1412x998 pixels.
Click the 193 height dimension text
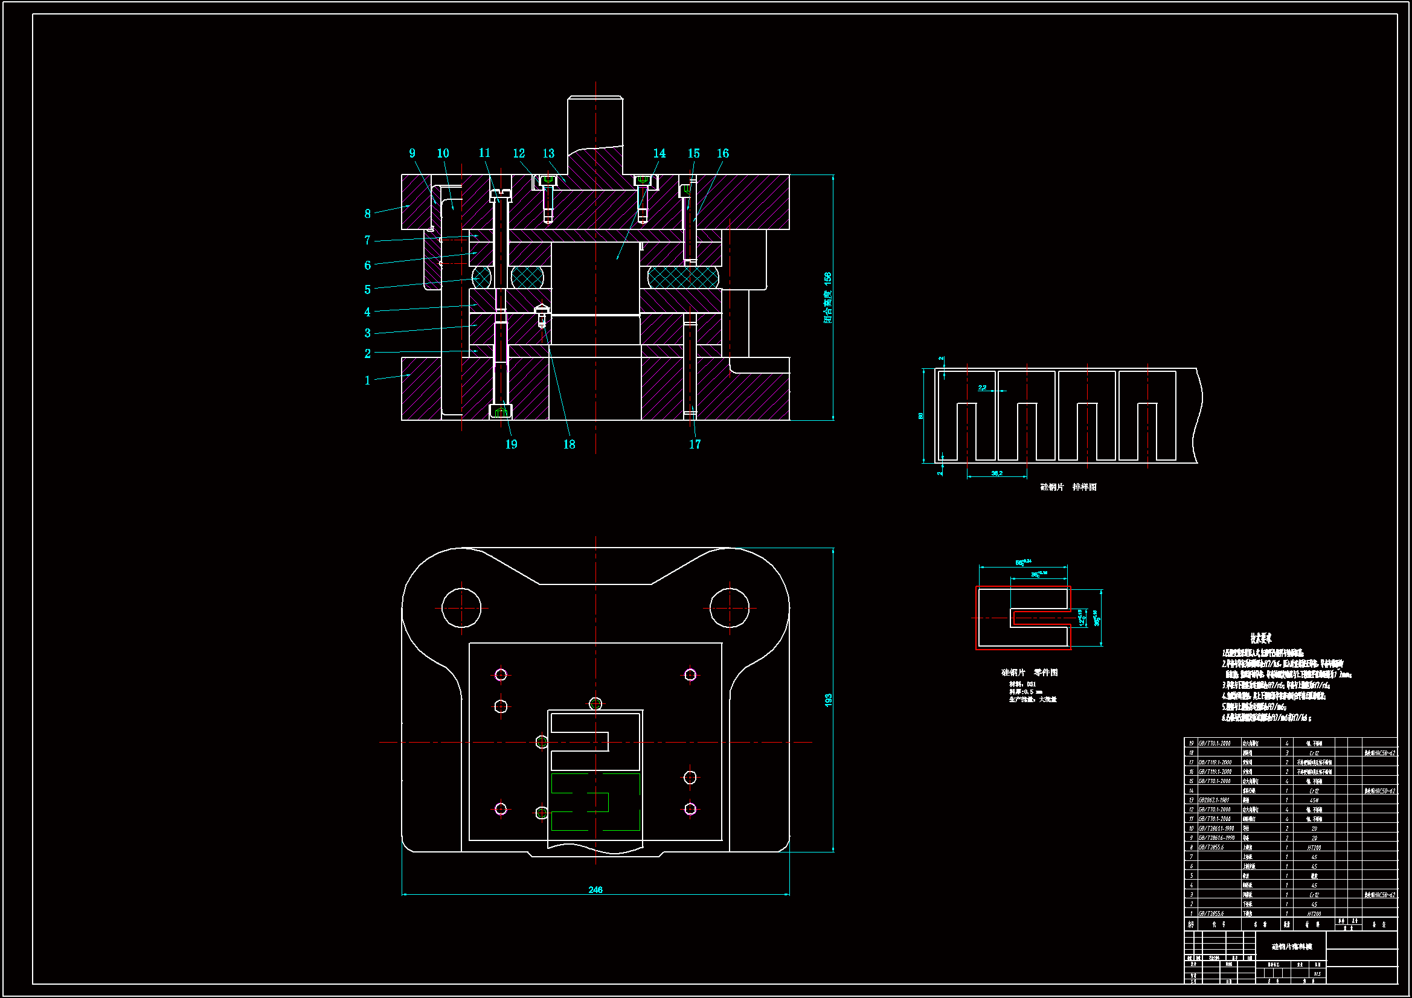click(x=828, y=700)
